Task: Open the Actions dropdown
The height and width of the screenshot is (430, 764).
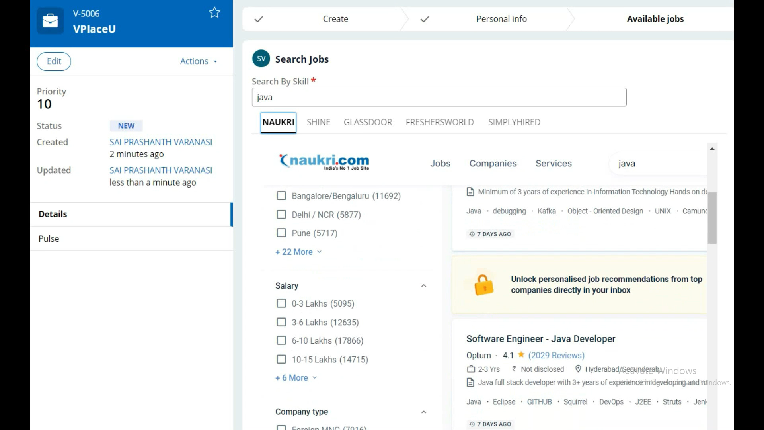Action: pyautogui.click(x=199, y=61)
